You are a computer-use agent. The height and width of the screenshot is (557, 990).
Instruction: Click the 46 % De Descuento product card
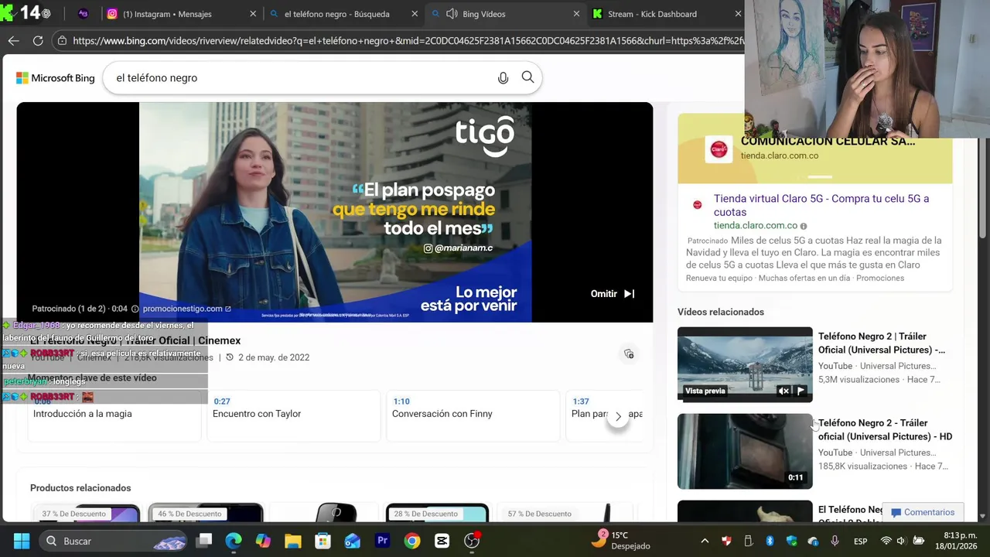point(206,514)
